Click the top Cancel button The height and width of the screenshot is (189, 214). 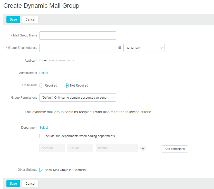click(x=30, y=20)
